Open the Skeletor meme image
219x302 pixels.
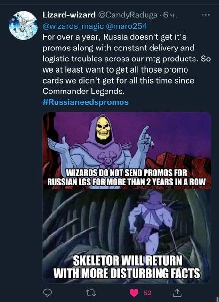click(x=127, y=197)
